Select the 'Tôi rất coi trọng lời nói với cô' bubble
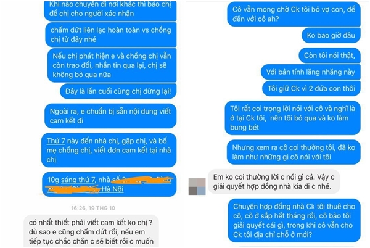 click(292, 118)
